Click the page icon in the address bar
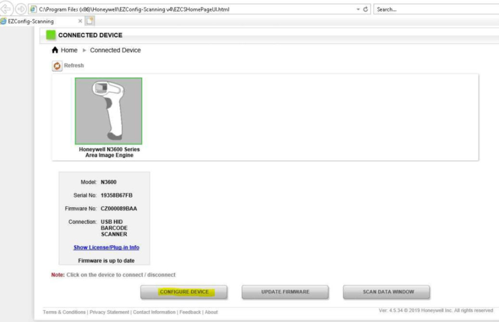Viewport: 499px width, 322px height. pos(33,9)
